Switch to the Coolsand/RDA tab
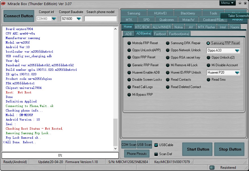This screenshot has height=171, width=249. click(213, 20)
